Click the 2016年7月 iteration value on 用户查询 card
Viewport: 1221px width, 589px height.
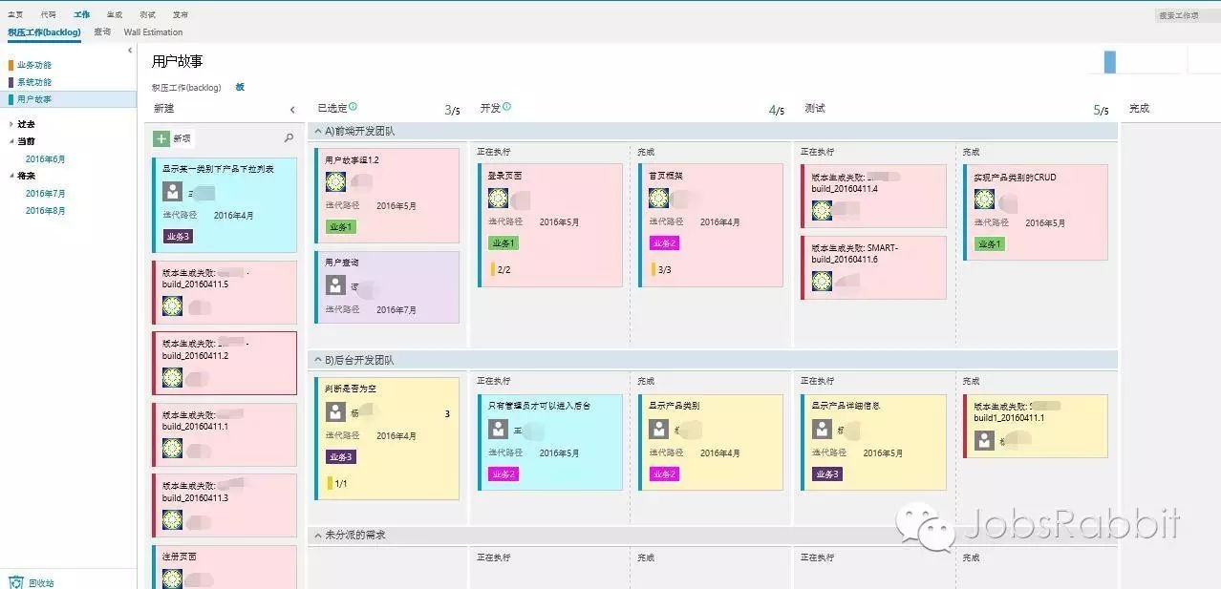[x=396, y=309]
